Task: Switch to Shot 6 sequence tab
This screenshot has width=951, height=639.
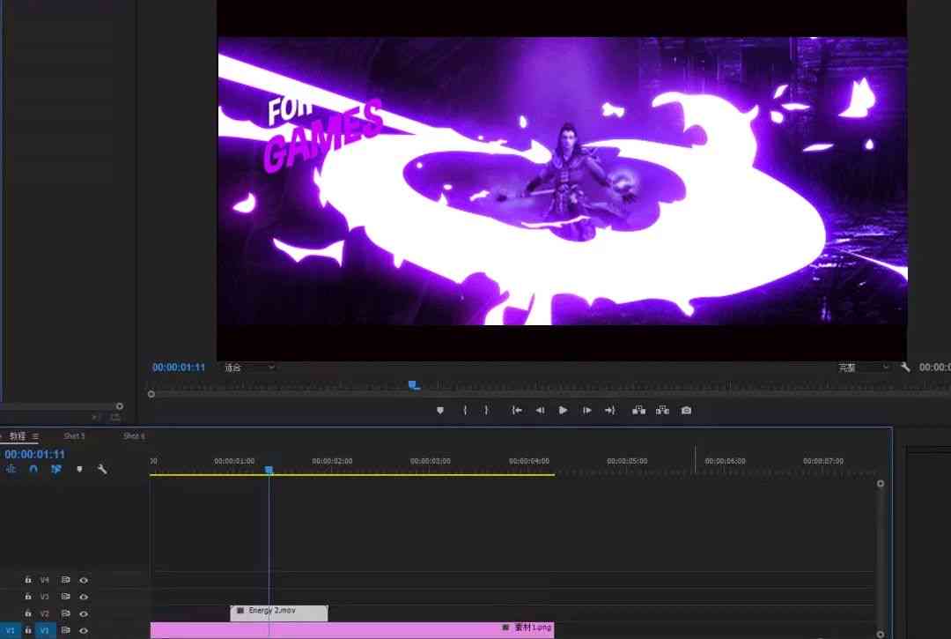Action: [x=134, y=436]
